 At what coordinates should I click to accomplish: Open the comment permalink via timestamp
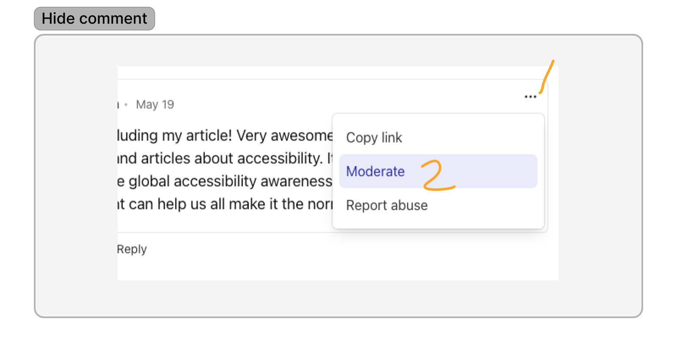pyautogui.click(x=155, y=104)
